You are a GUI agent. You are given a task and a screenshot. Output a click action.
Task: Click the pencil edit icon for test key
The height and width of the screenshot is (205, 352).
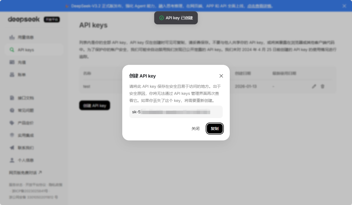pos(314,86)
